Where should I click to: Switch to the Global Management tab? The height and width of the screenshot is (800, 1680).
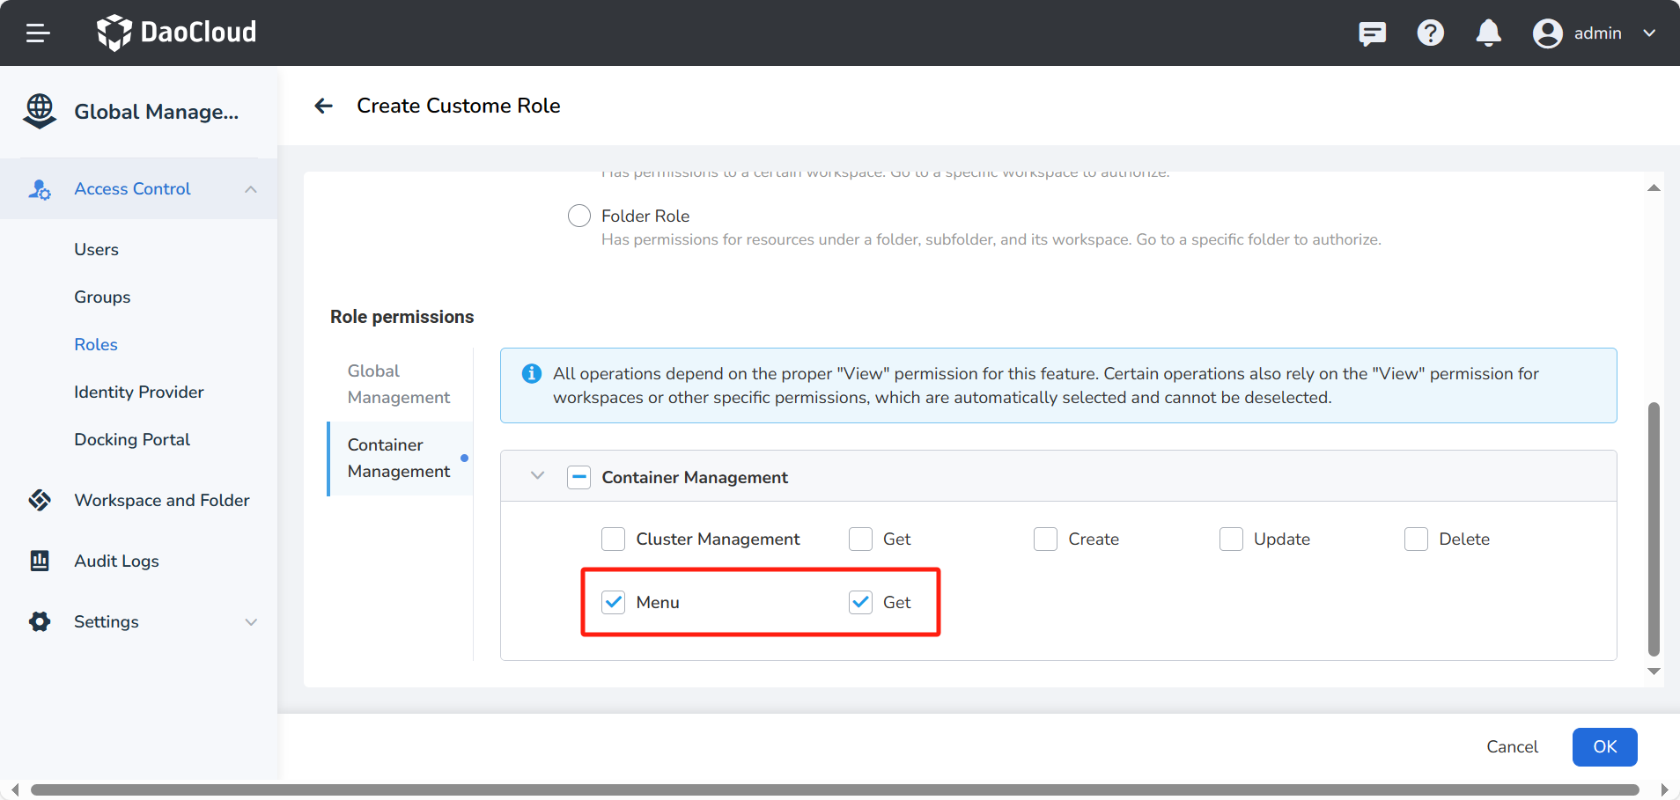(x=398, y=384)
